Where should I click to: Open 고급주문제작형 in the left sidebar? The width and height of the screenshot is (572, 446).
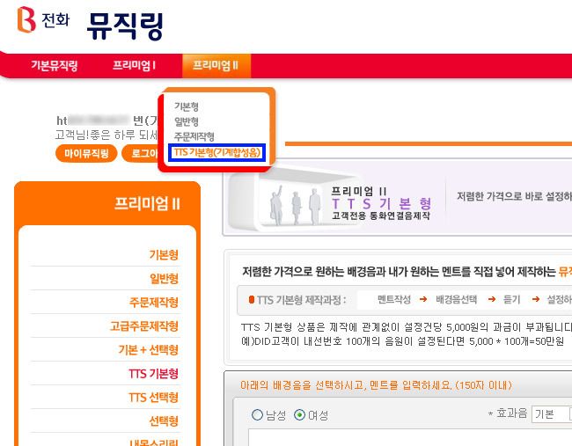coord(144,326)
